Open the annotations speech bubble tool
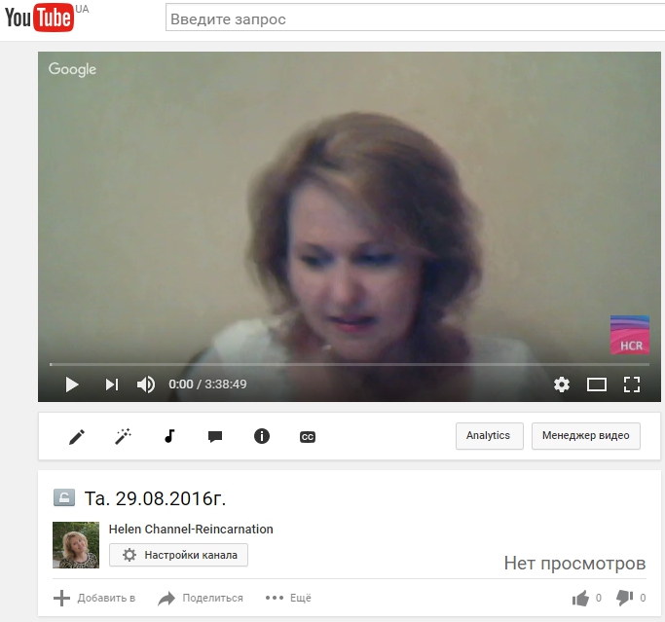 pyautogui.click(x=215, y=437)
